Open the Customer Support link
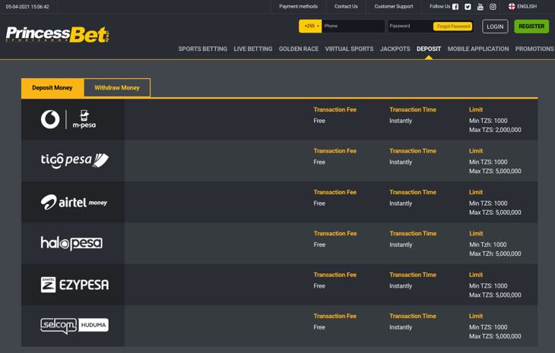Screen dimensions: 555x353 click(x=394, y=6)
